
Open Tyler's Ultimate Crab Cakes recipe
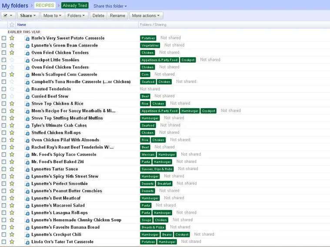point(59,125)
